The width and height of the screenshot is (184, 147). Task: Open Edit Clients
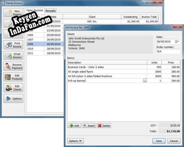[x=13, y=88]
